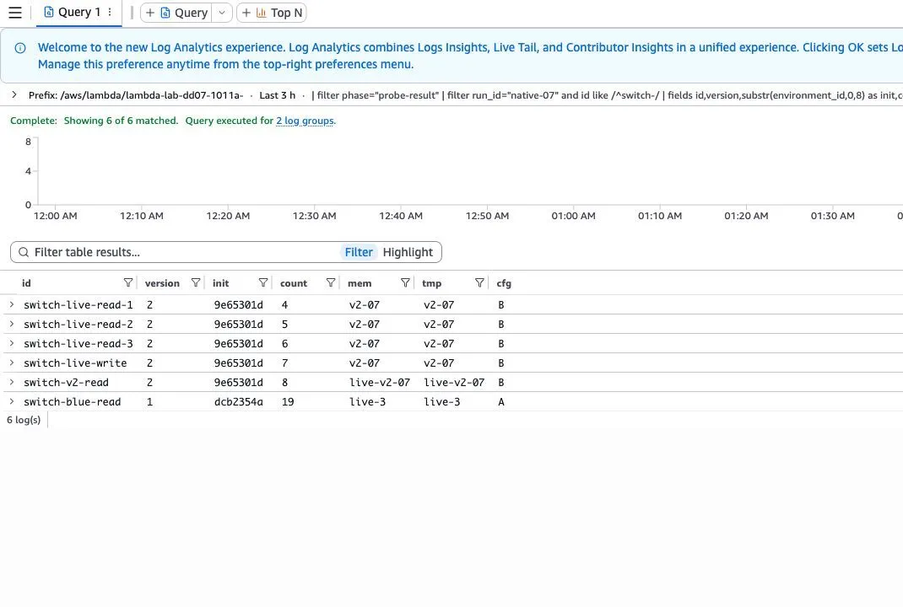The height and width of the screenshot is (607, 903).
Task: Open the hamburger navigation menu
Action: [x=15, y=13]
